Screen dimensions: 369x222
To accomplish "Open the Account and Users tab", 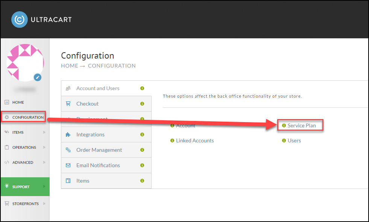I will click(x=106, y=88).
